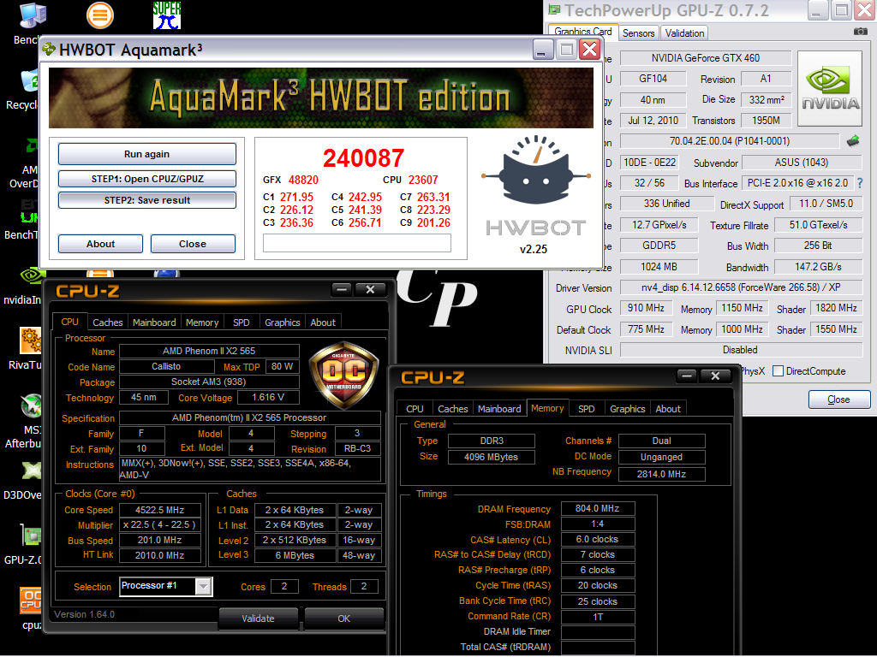Click the bus interface question mark icon

[x=860, y=183]
